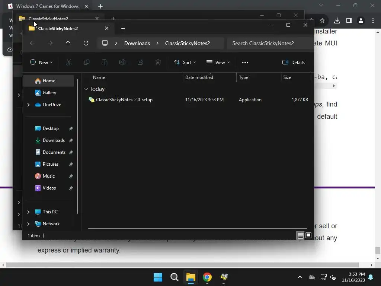Click the This PC monitor icon in address bar

(105, 43)
